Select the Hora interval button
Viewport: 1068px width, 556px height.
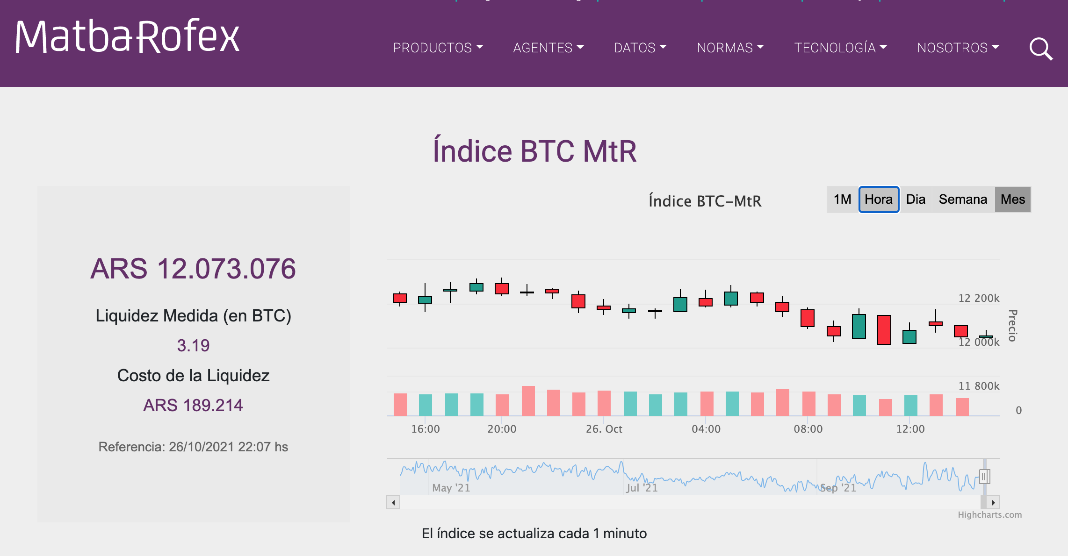(x=878, y=200)
